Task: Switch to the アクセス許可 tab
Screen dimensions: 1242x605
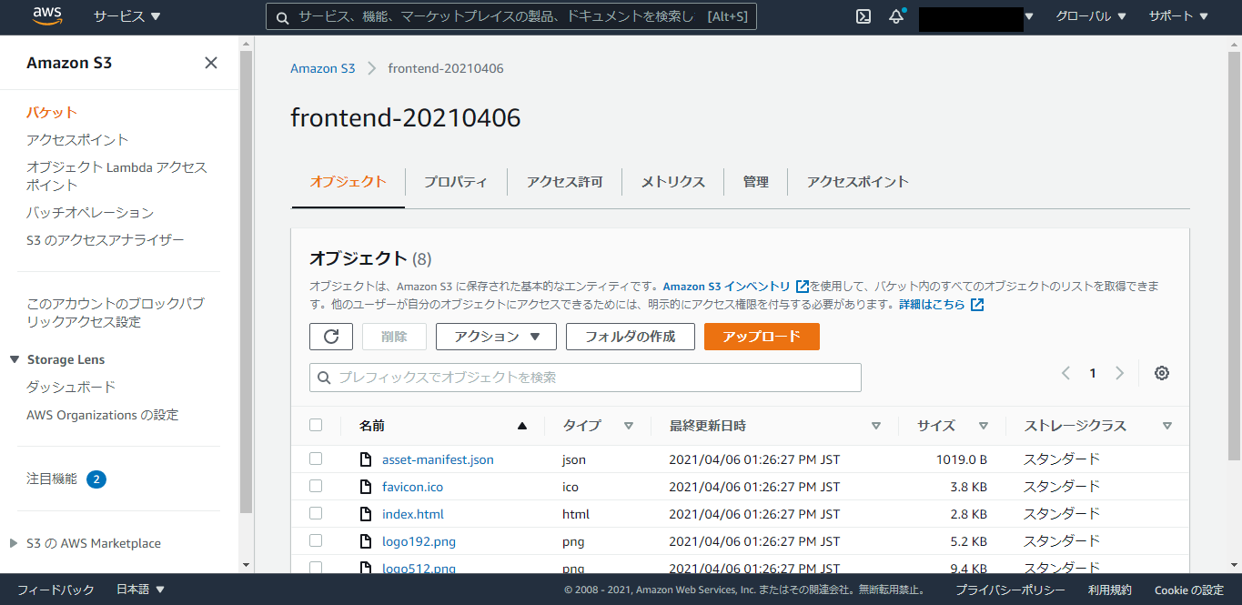Action: point(564,182)
